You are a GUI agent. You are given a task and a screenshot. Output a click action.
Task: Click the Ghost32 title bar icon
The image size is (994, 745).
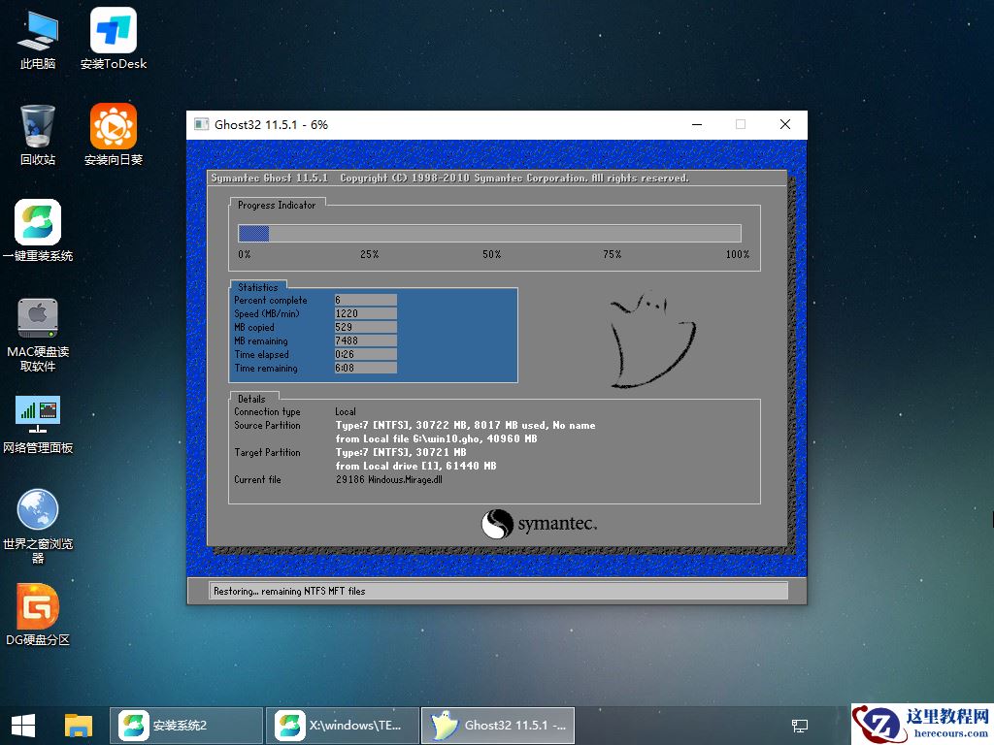(201, 124)
